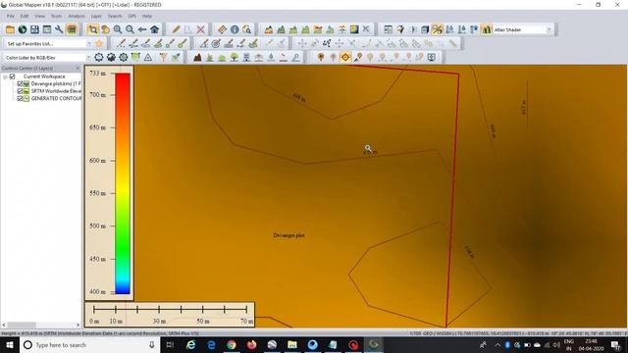
Task: Click the elevation color gradient legend
Action: (123, 183)
